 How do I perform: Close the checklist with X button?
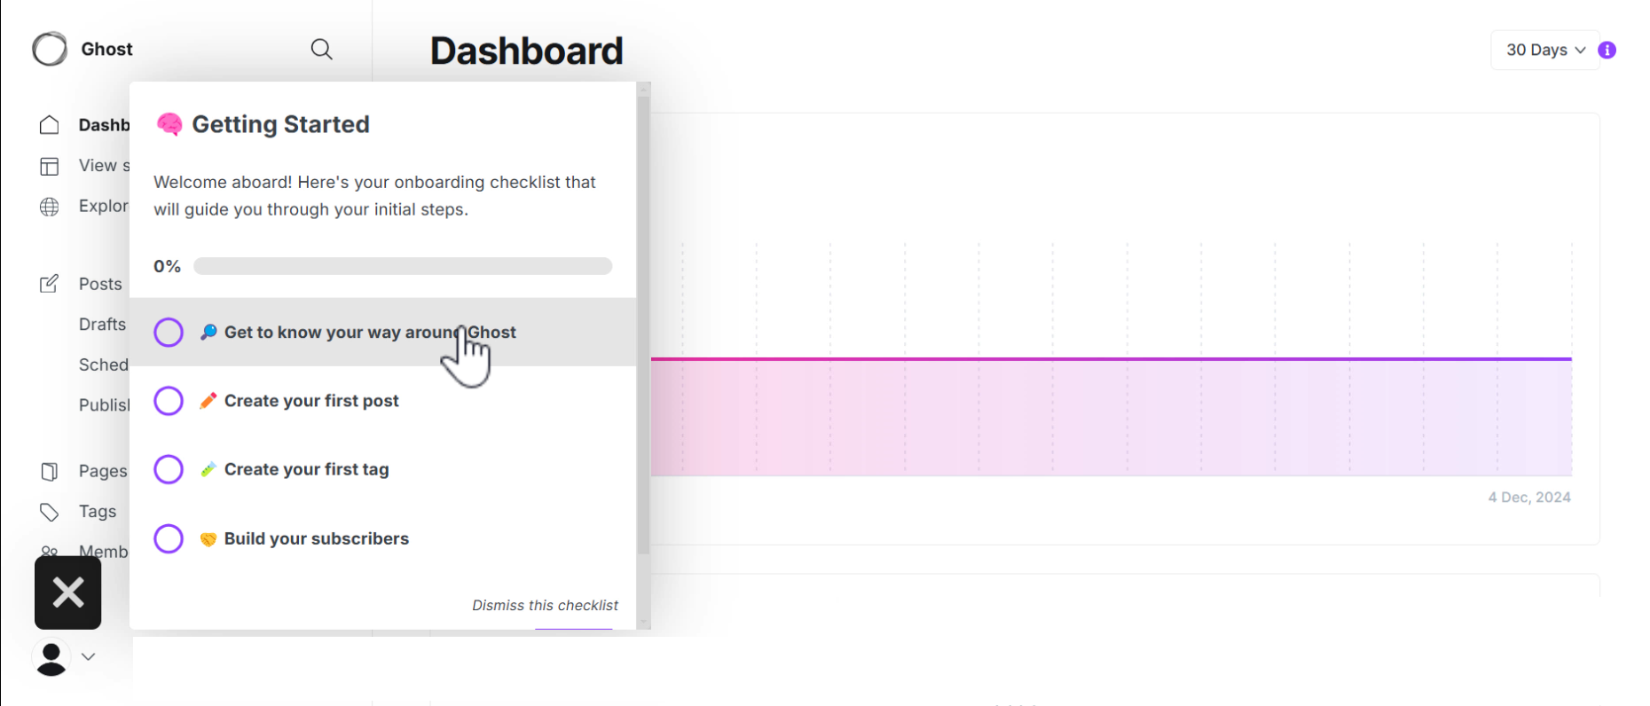tap(68, 592)
